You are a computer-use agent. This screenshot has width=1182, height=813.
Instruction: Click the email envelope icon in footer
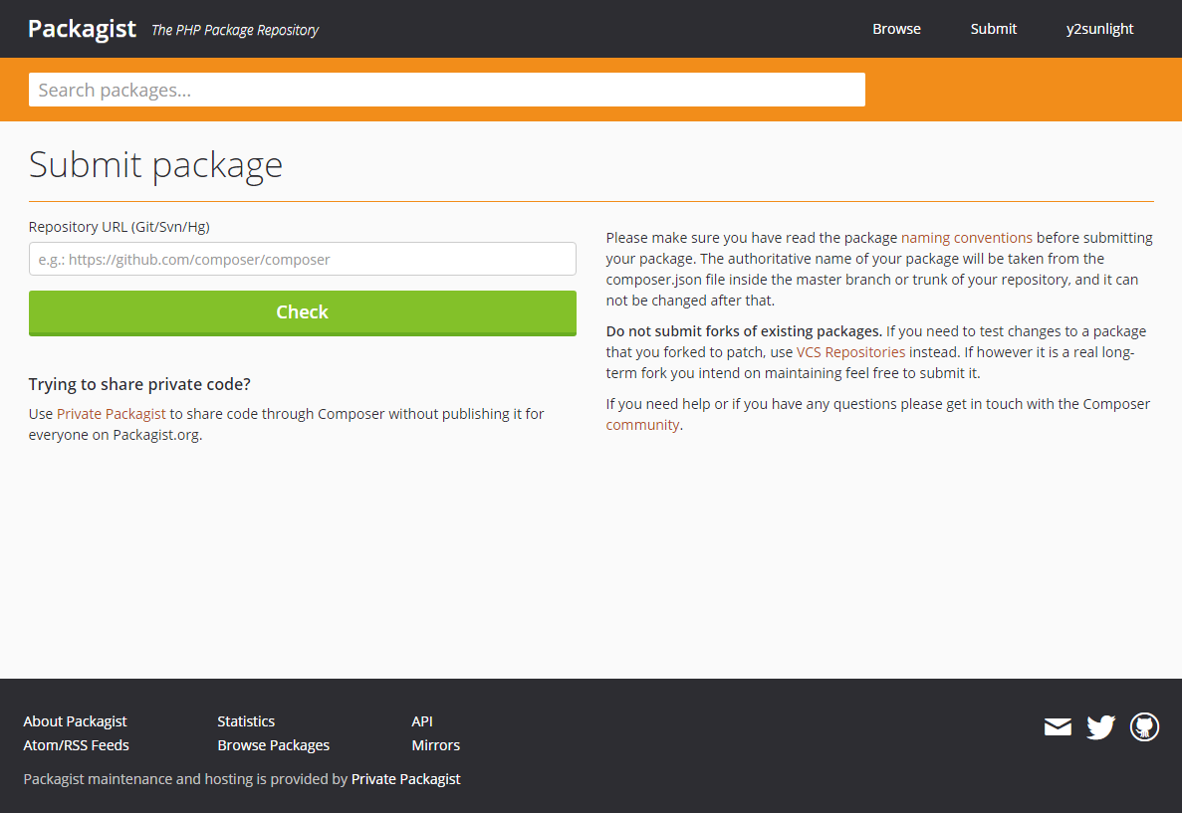point(1058,727)
